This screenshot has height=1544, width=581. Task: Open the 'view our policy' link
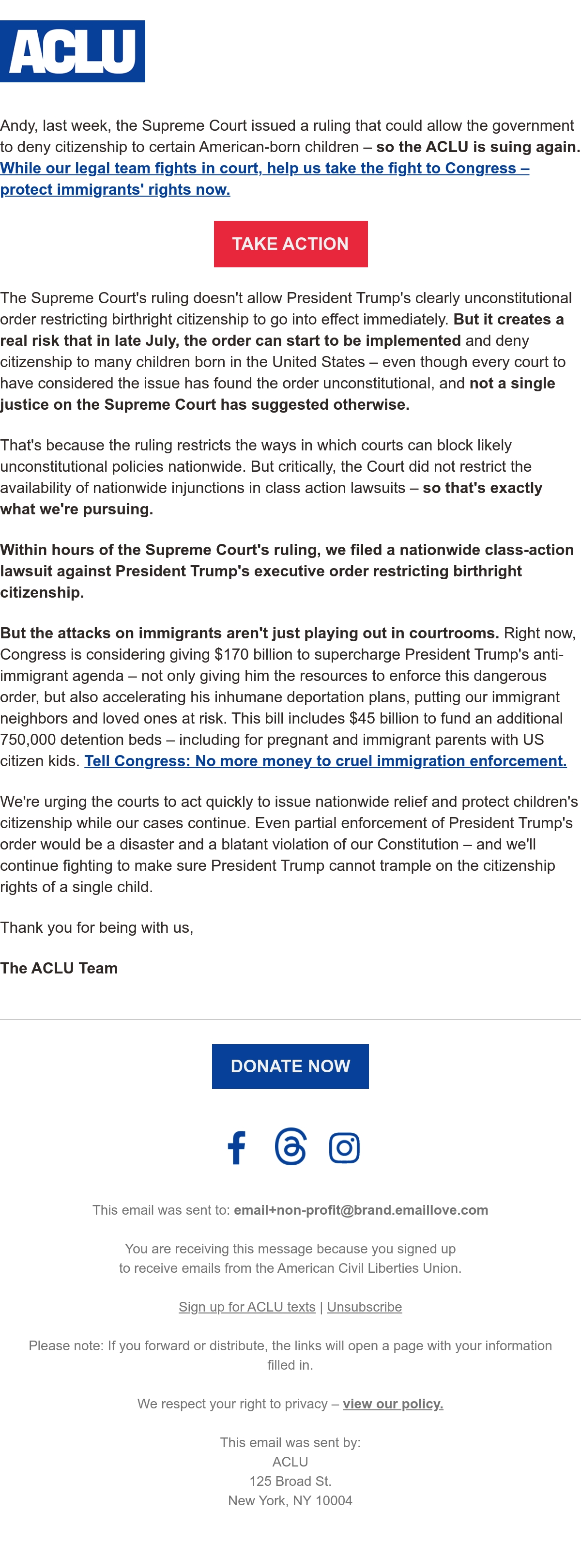[393, 1404]
